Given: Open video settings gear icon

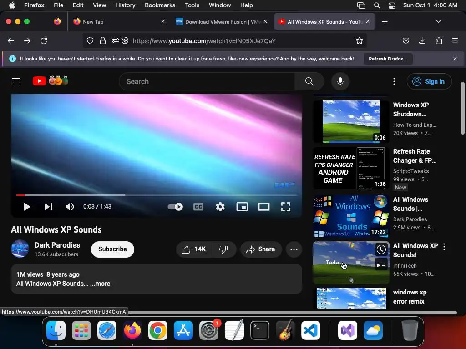Looking at the screenshot, I should (220, 207).
